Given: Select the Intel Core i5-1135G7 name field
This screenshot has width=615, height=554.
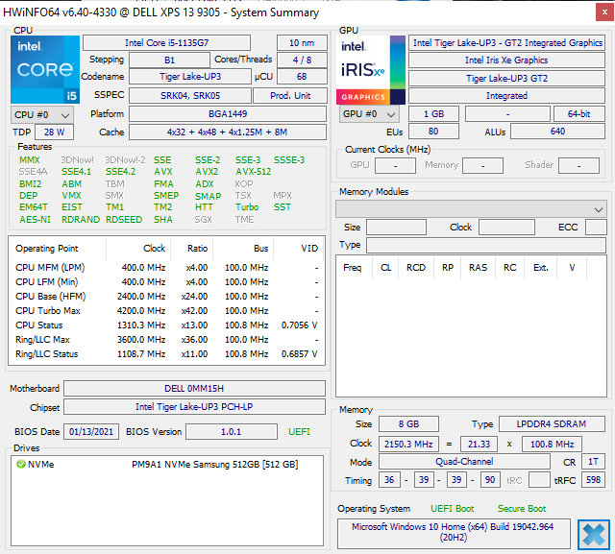Looking at the screenshot, I should click(x=165, y=43).
